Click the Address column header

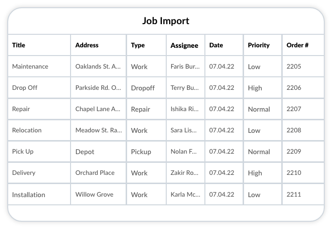pos(87,45)
